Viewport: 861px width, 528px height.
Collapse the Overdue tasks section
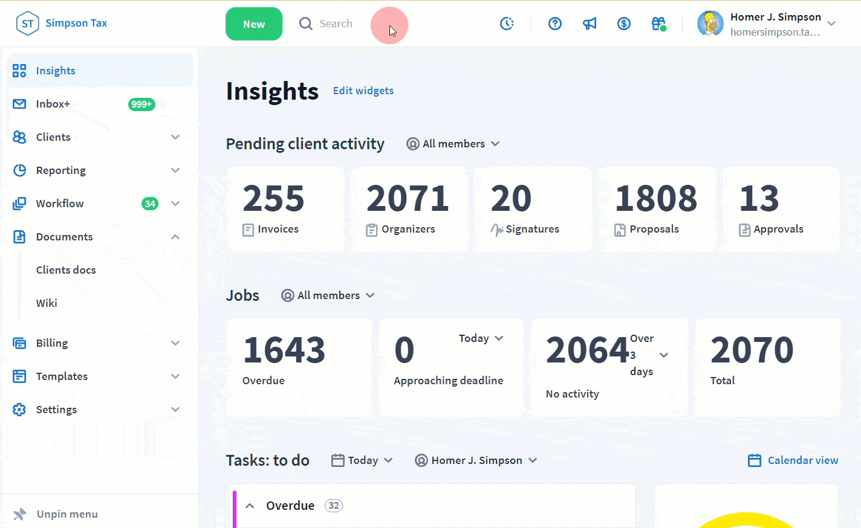(x=250, y=506)
